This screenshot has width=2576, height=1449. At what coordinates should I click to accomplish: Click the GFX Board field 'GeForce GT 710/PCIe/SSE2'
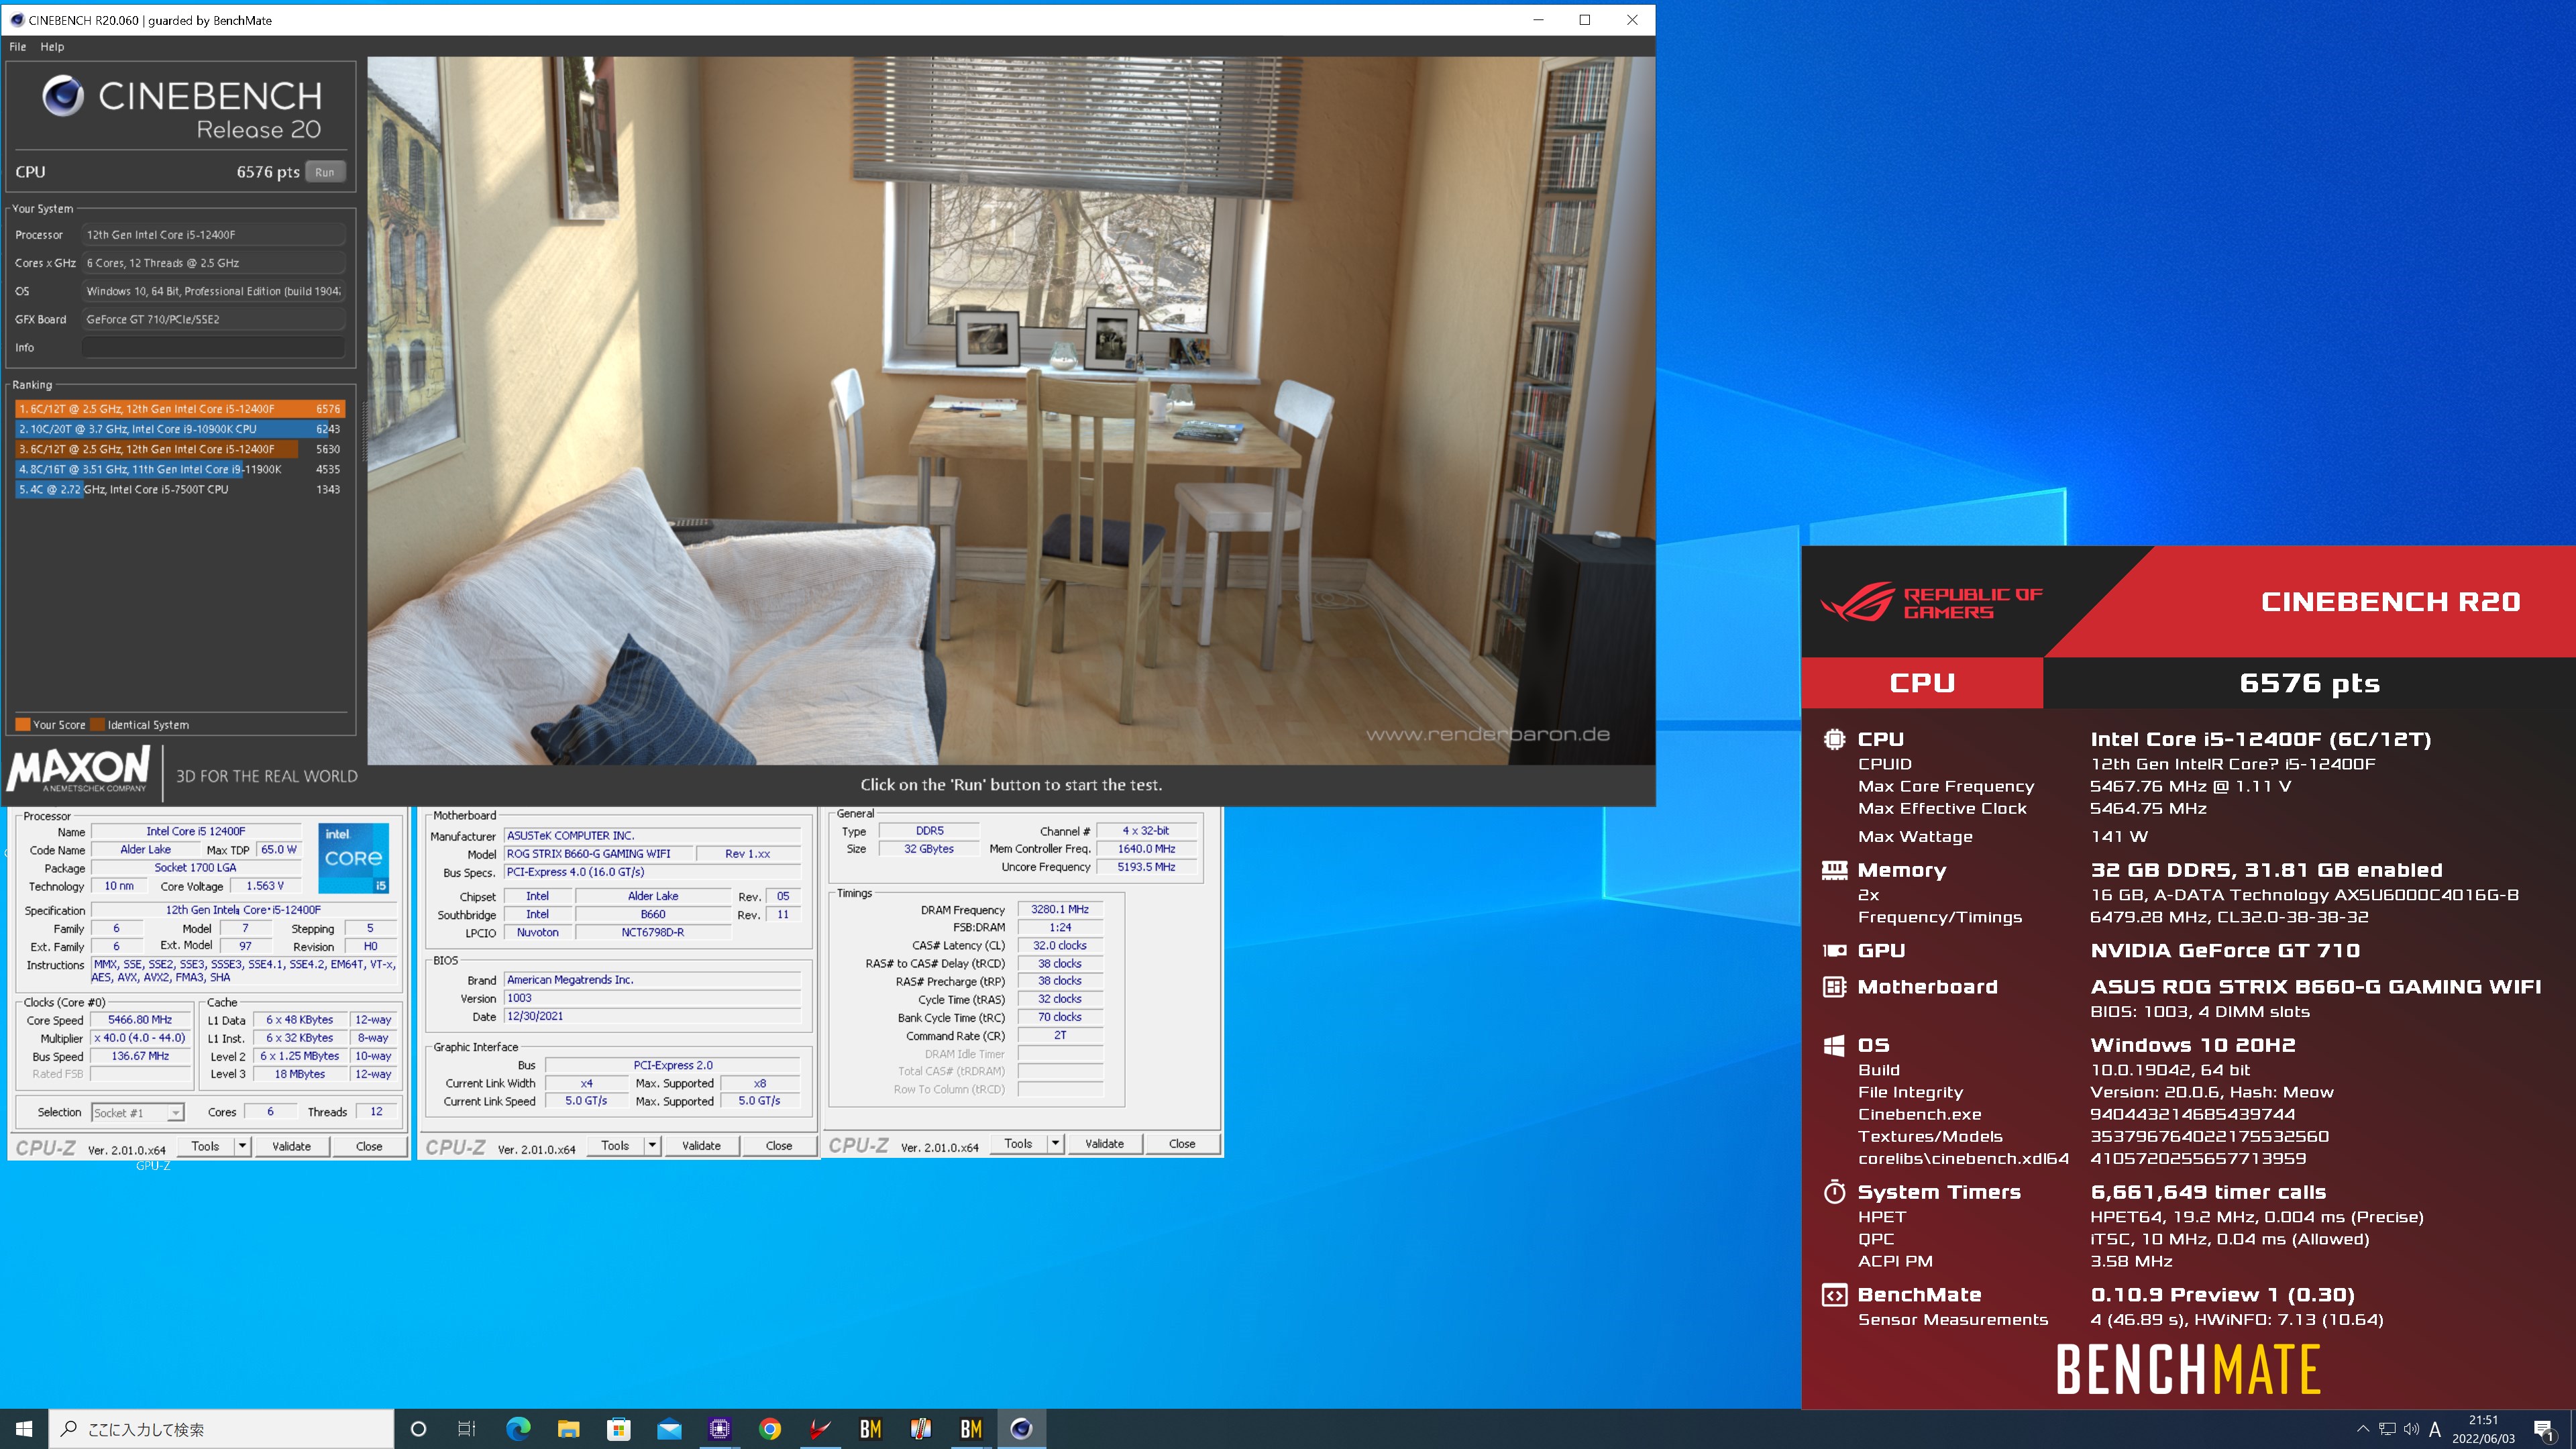[213, 319]
